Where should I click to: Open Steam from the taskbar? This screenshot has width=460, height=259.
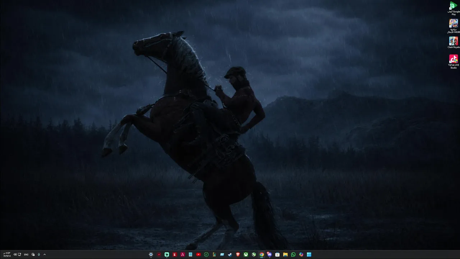pyautogui.click(x=230, y=254)
